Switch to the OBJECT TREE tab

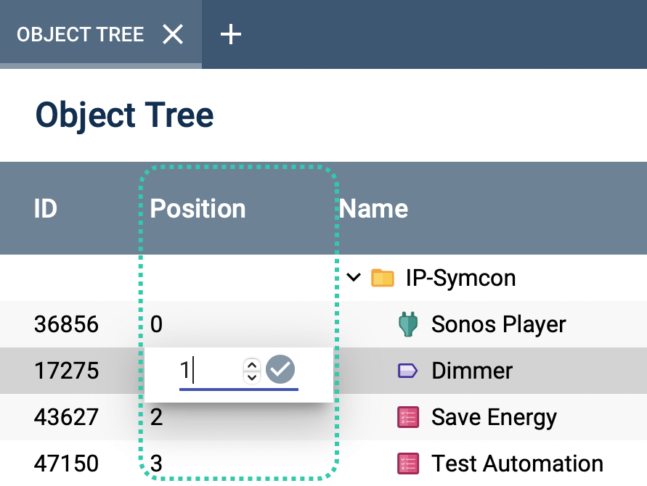pos(81,33)
